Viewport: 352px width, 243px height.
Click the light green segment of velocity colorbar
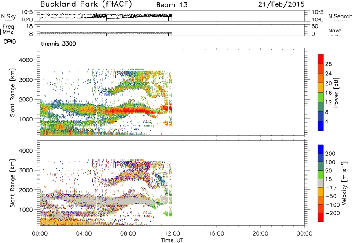[x=321, y=175]
